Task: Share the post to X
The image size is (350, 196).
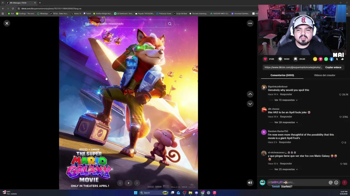Action: click(337, 59)
